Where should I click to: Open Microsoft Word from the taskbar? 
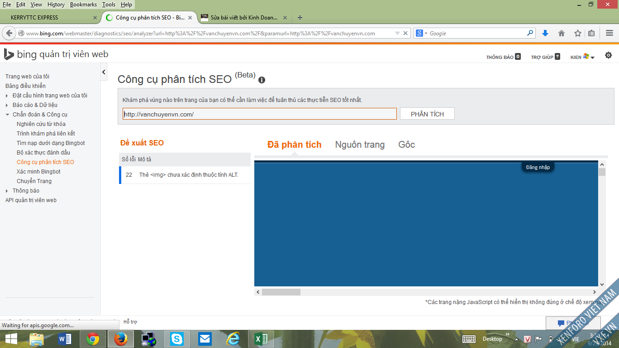[65, 339]
